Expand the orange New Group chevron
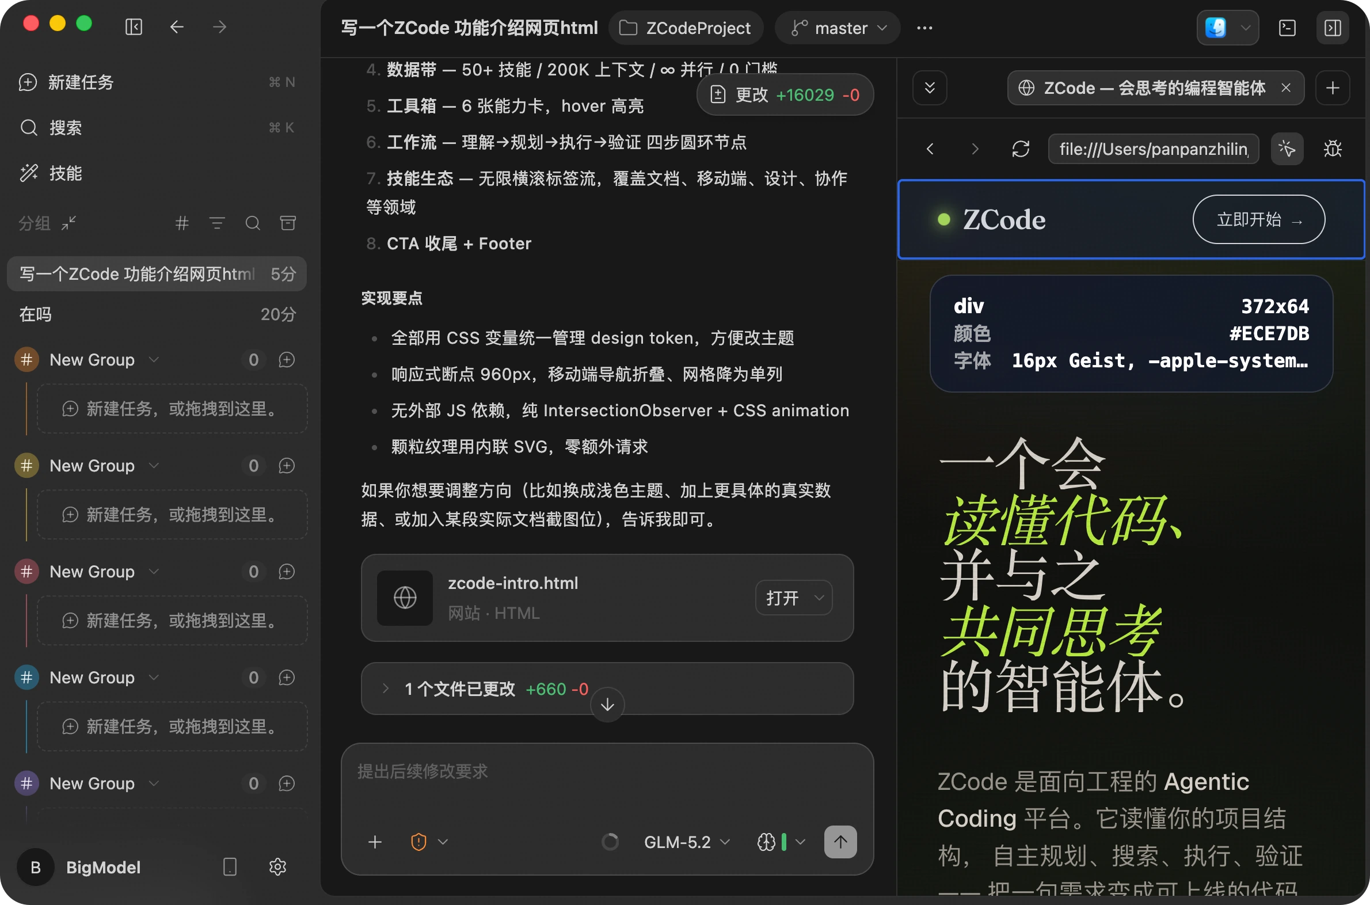The image size is (1370, 905). pos(154,360)
